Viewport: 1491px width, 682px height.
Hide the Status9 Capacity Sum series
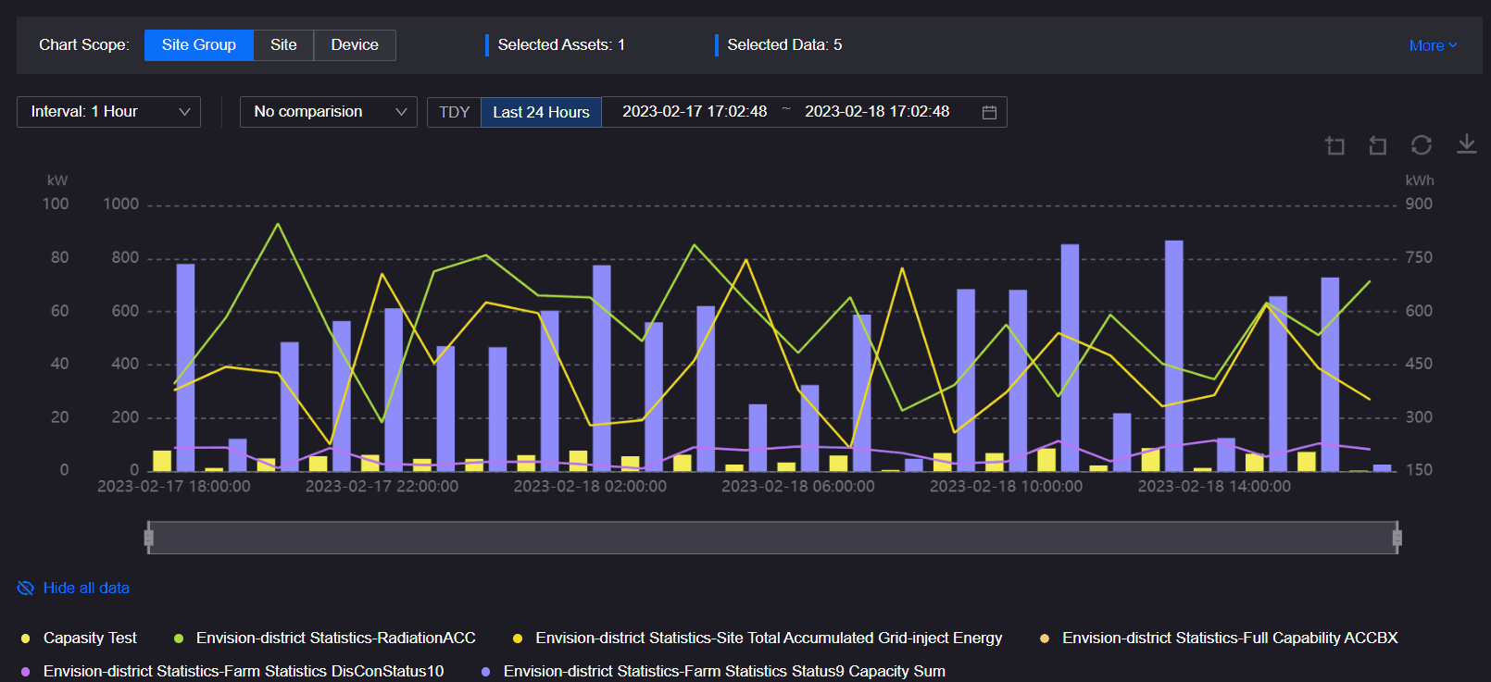pyautogui.click(x=723, y=672)
